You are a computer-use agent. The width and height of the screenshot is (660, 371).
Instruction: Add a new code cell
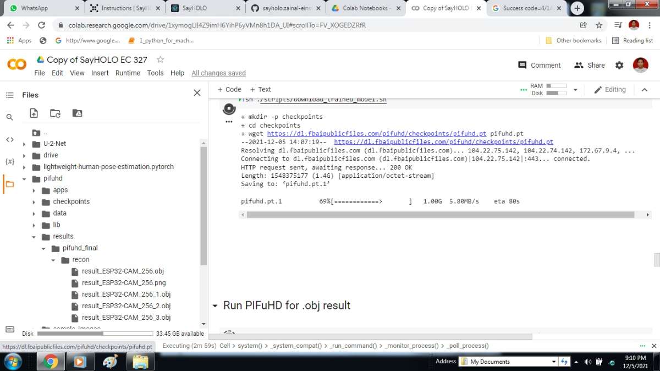(229, 90)
